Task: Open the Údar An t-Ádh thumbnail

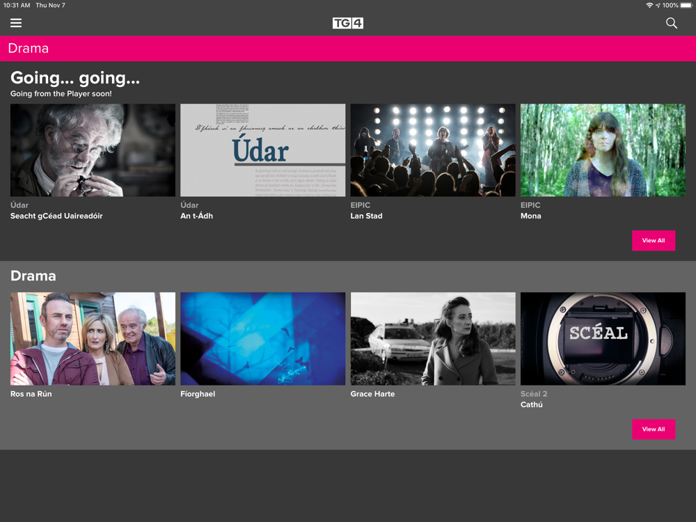Action: (x=263, y=150)
